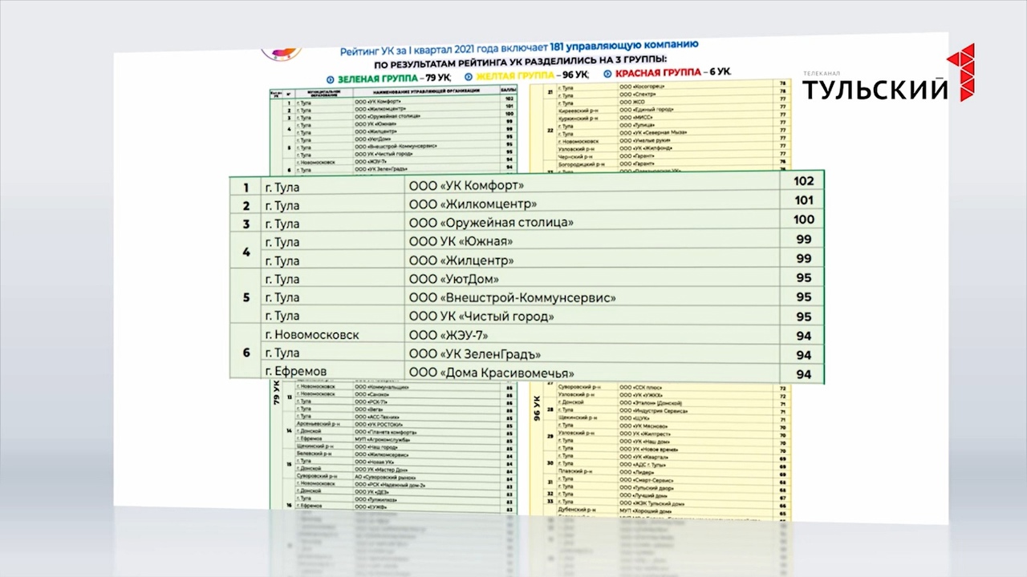
Task: Click rank number 5 in the enlarged table
Action: 246,297
